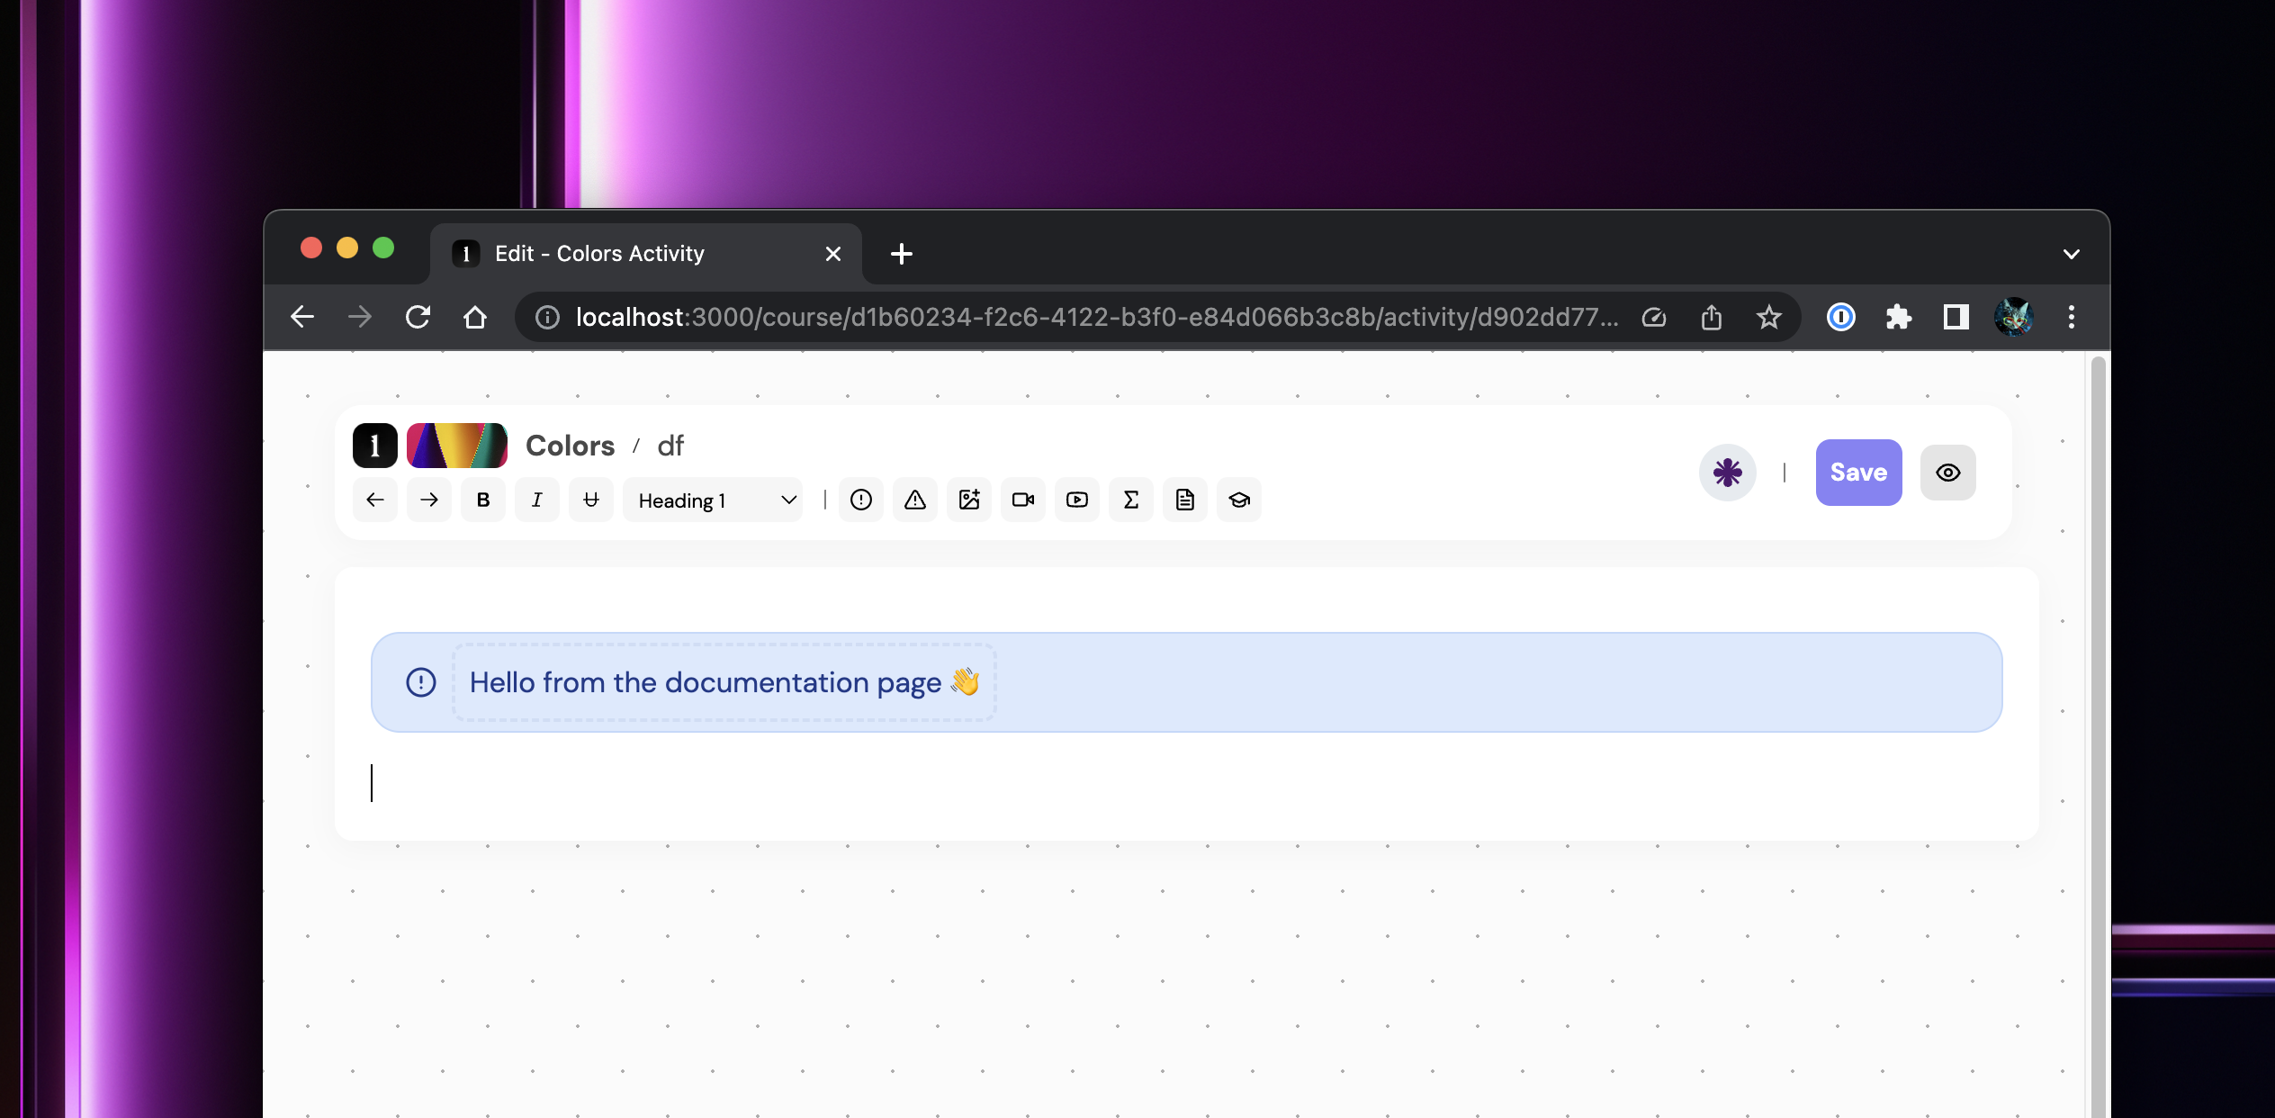Insert quiz block with graduation cap

coord(1238,500)
